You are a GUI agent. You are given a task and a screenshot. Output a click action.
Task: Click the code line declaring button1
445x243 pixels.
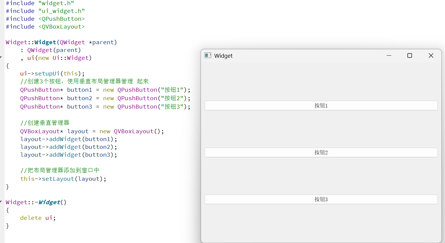coord(105,90)
